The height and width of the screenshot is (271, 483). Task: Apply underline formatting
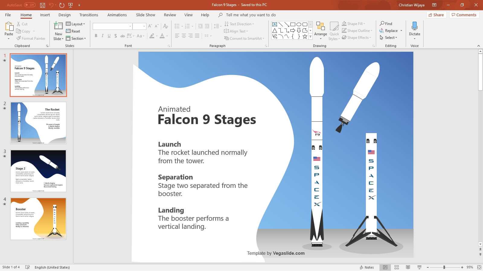109,36
